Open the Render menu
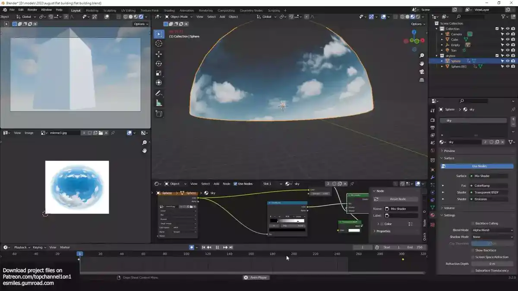518x291 pixels. coord(32,9)
